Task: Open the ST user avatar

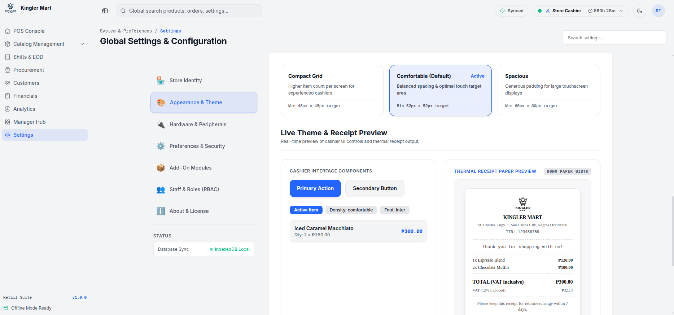Action: coord(658,11)
